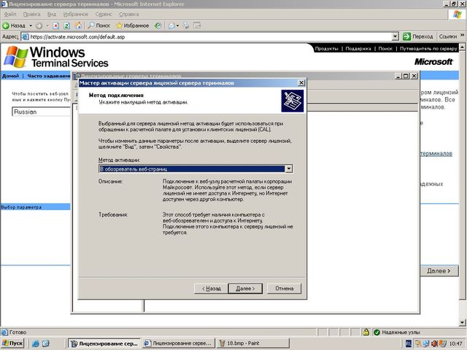This screenshot has width=467, height=350.
Task: Click the Windows Terminal Services logo
Action: click(56, 57)
